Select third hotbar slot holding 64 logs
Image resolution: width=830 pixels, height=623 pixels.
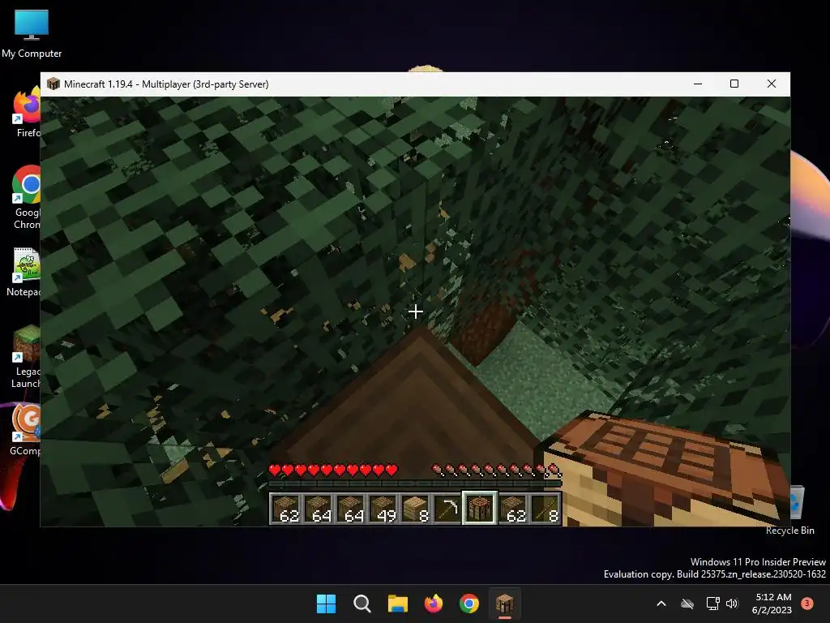click(x=351, y=508)
